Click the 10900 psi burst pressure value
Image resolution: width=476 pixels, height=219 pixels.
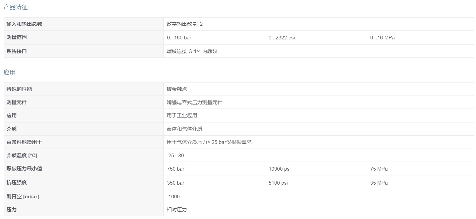280,169
